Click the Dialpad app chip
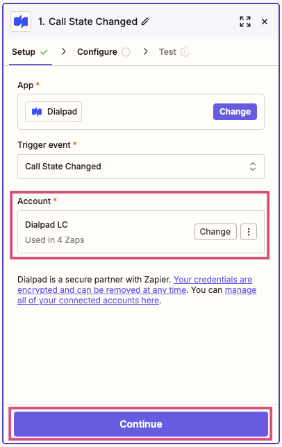The width and height of the screenshot is (282, 447). pos(53,112)
